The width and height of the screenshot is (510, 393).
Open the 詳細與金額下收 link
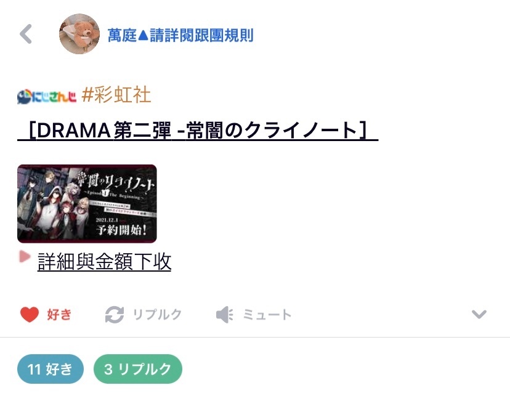click(x=105, y=261)
